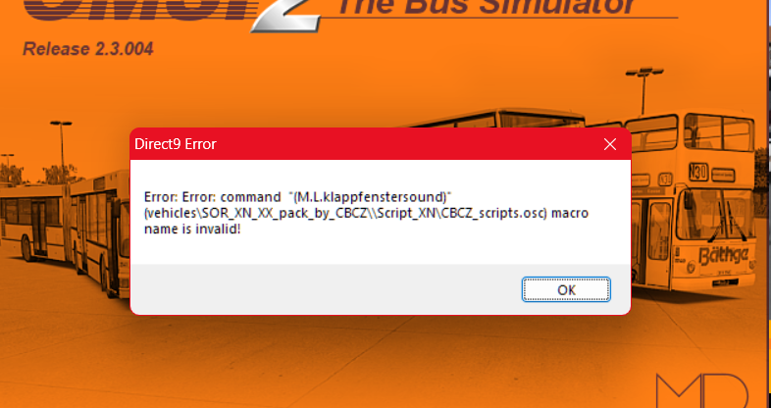Click the MD logo in the corner

point(702,390)
